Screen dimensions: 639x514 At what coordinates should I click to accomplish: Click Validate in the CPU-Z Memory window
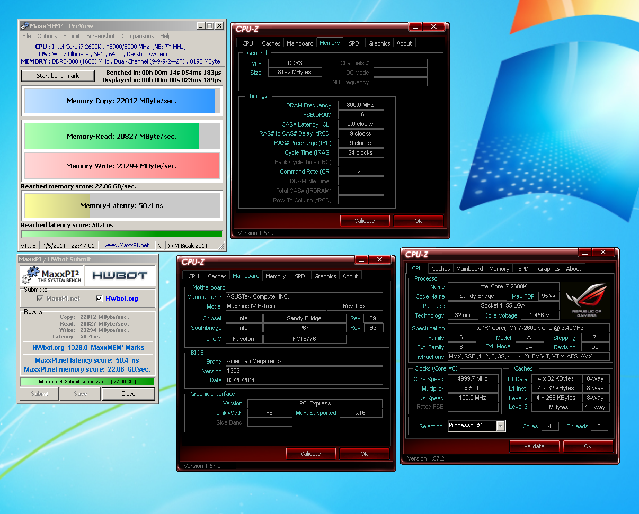point(365,221)
